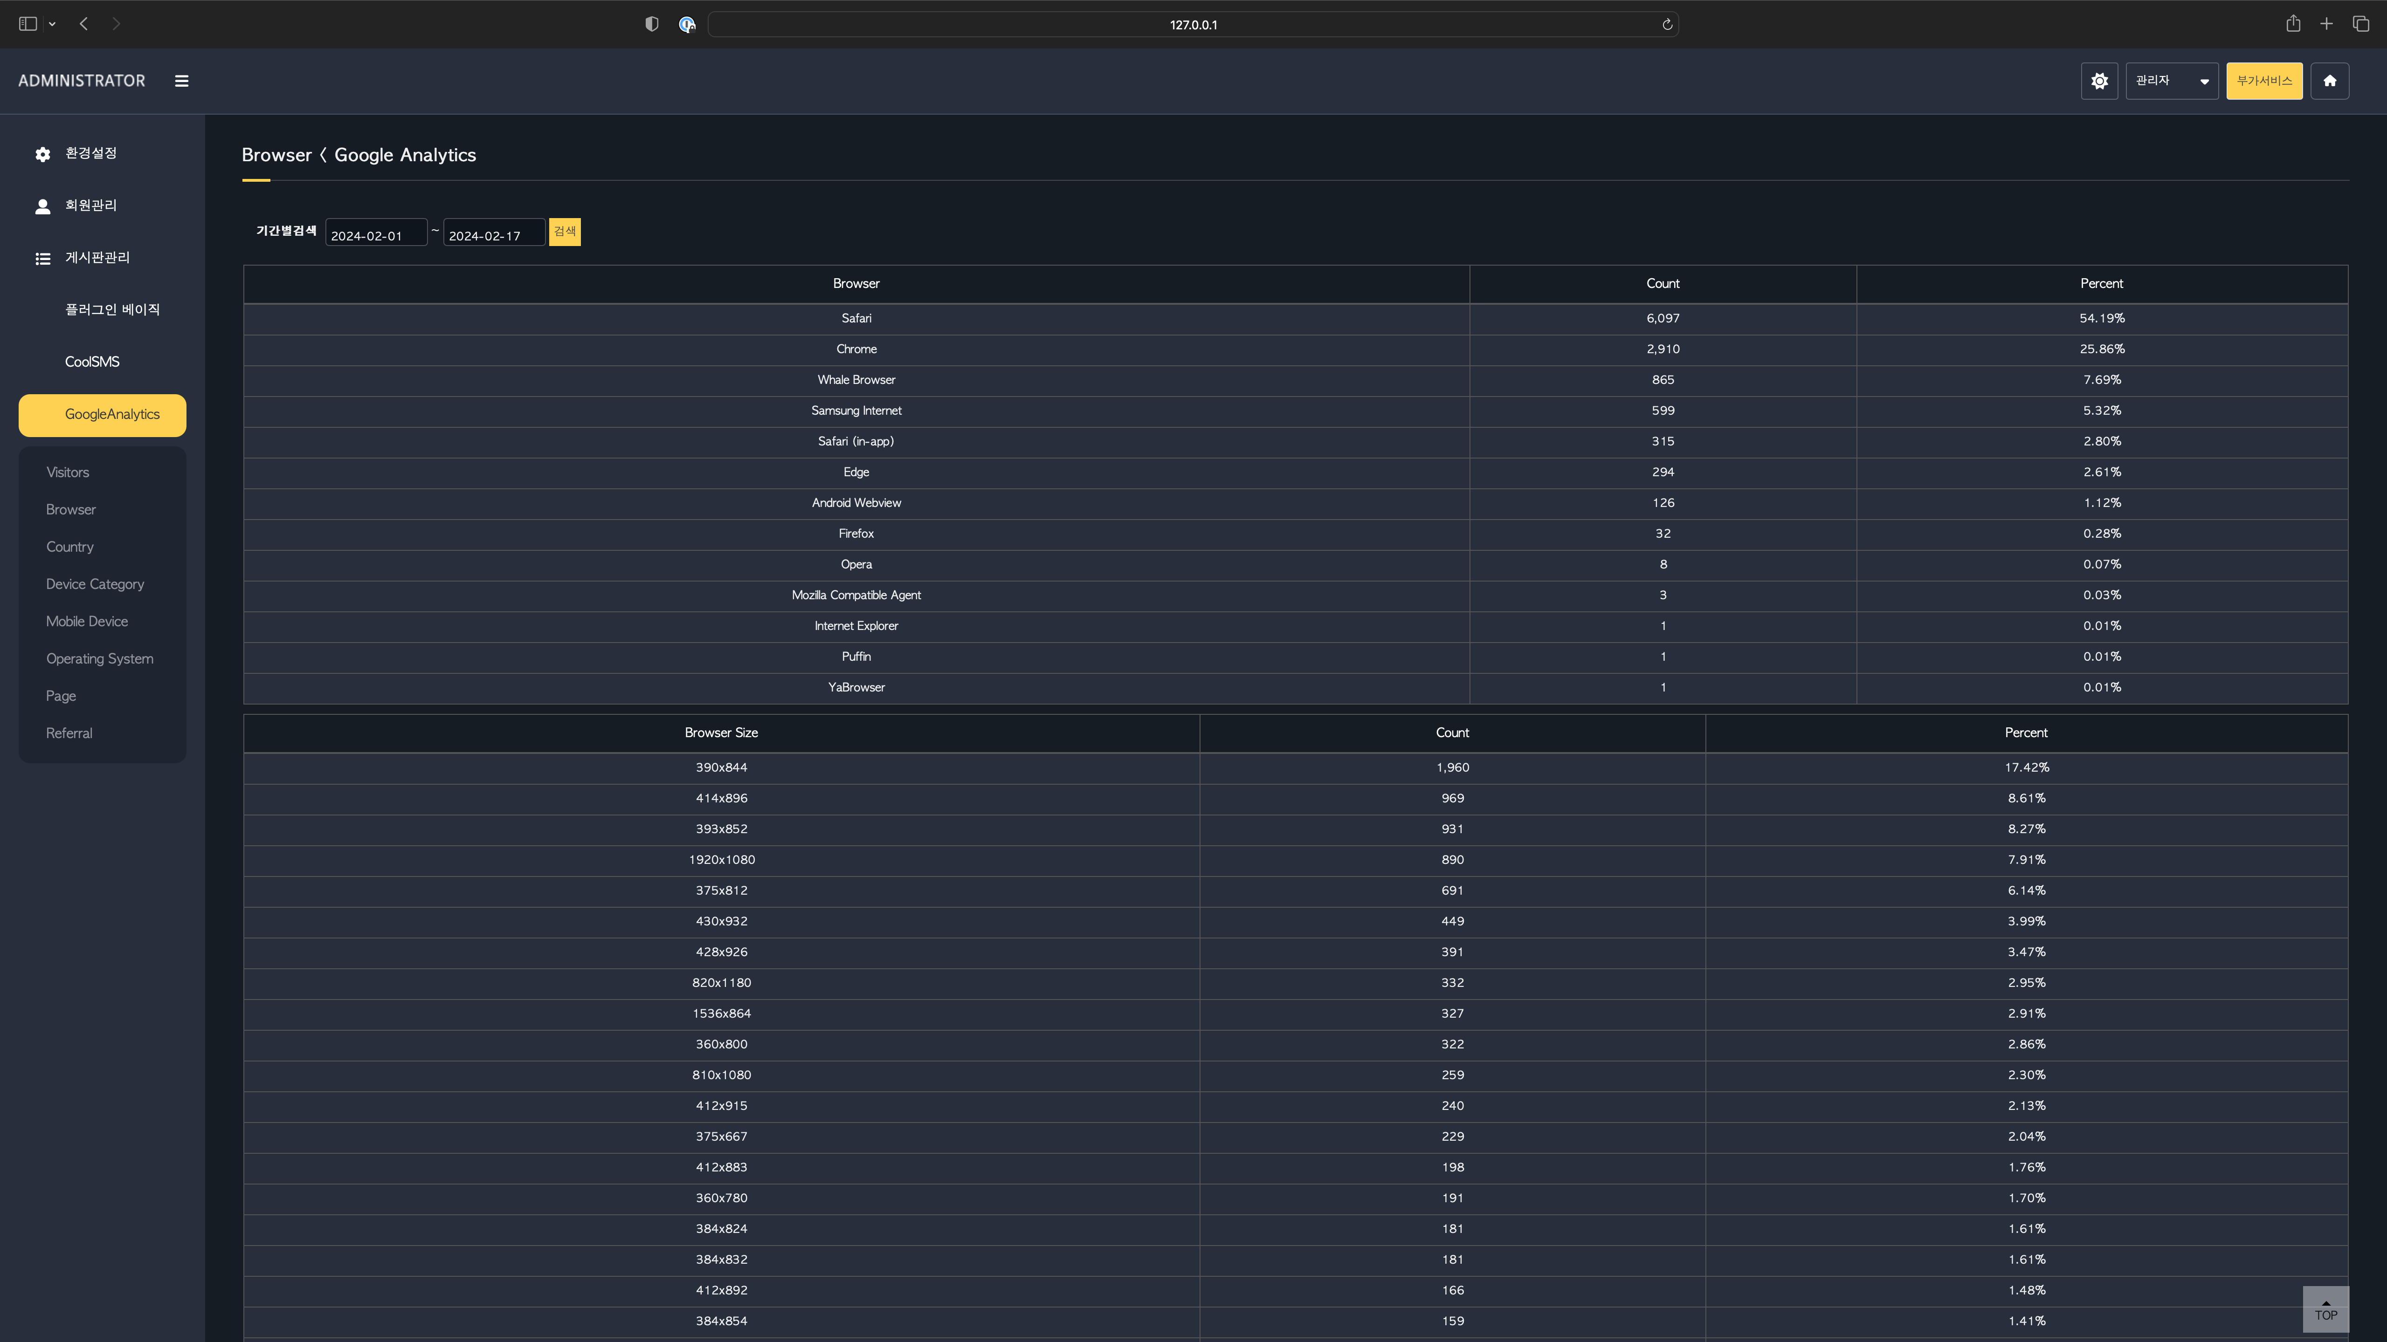The height and width of the screenshot is (1342, 2387).
Task: Open the home icon button
Action: [x=2329, y=82]
